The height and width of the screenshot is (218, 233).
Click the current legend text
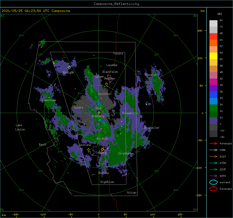pos(225,182)
